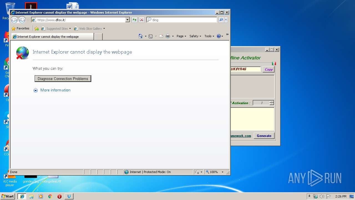The image size is (355, 200).
Task: Expand the Print options dropdown arrow
Action: [x=173, y=36]
